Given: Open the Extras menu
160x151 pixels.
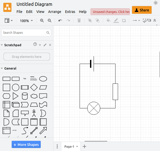Looking at the screenshot, I should (x=70, y=12).
